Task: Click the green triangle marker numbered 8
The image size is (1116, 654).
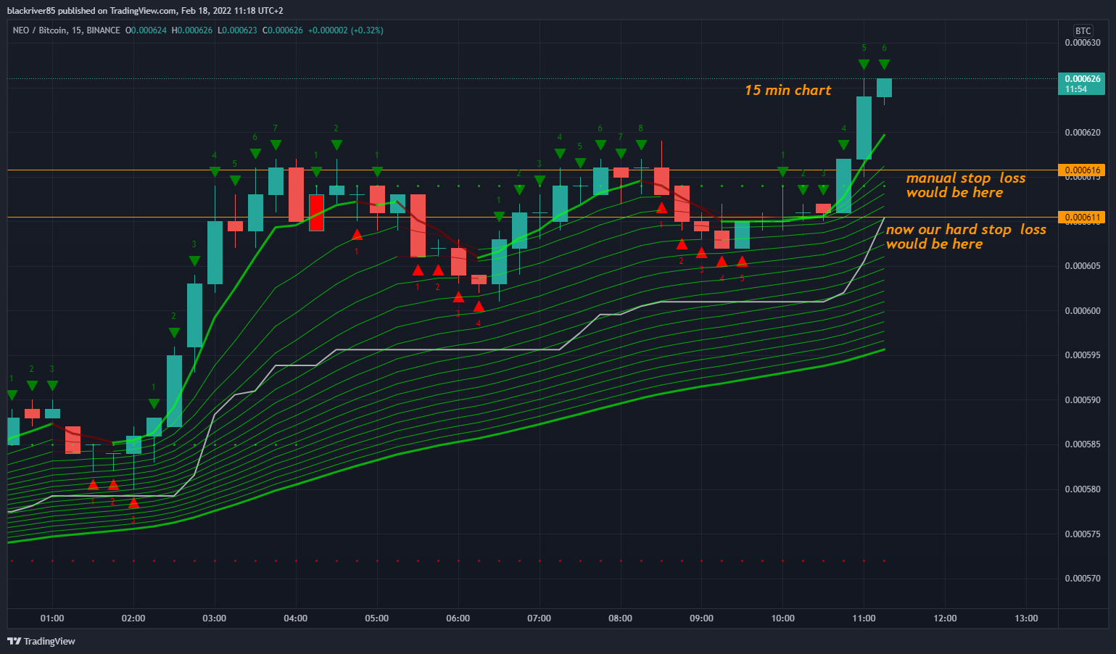Action: tap(641, 145)
